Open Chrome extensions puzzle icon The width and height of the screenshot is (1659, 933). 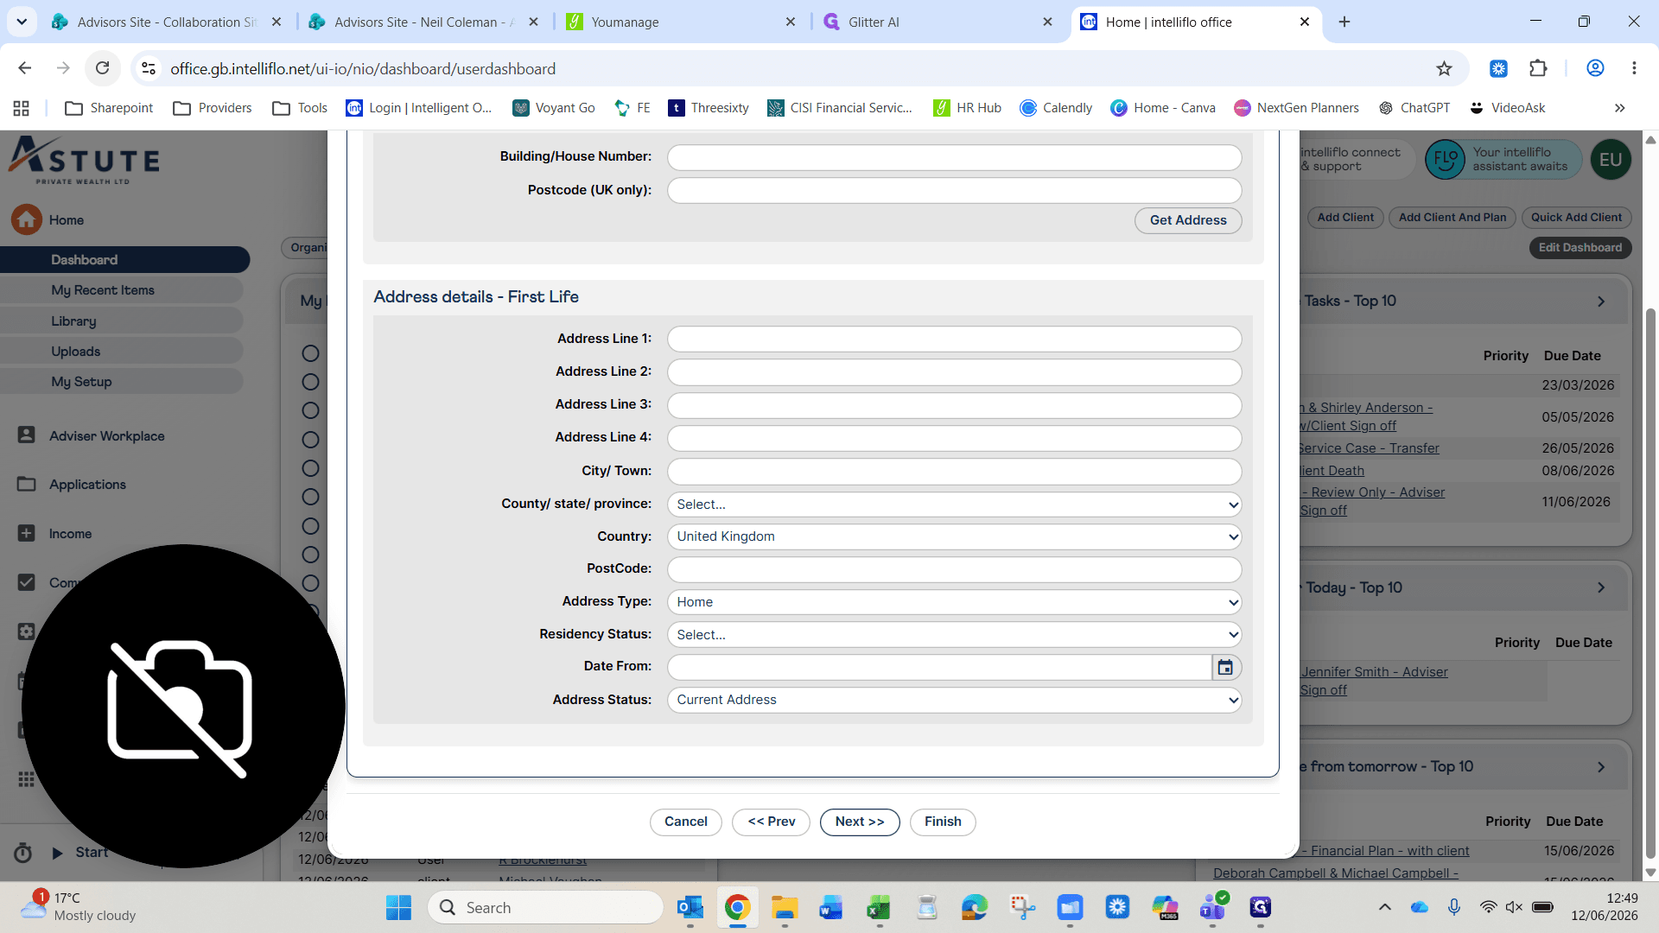pos(1538,68)
